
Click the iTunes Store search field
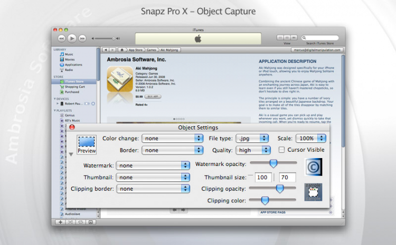(320, 38)
